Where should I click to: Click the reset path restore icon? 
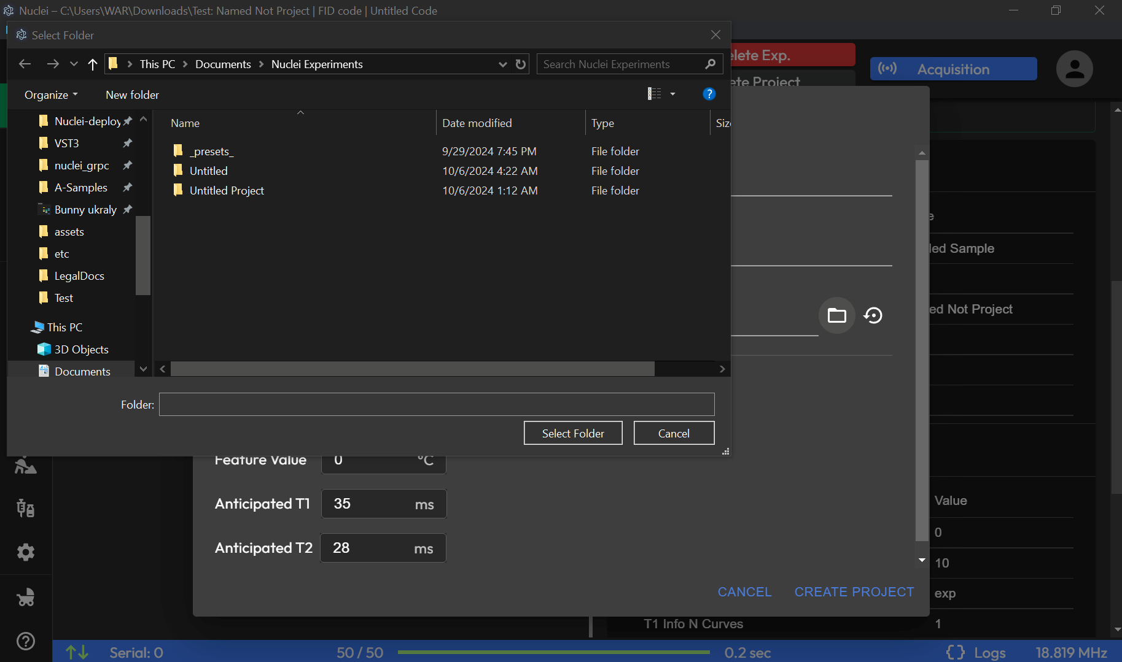click(873, 315)
